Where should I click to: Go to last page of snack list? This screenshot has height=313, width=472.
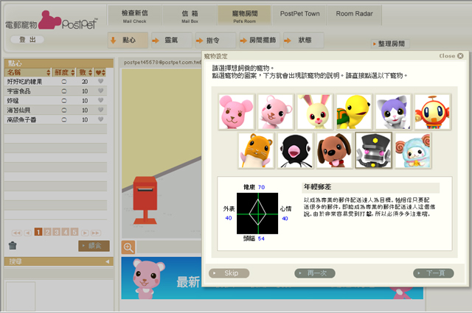(96, 233)
